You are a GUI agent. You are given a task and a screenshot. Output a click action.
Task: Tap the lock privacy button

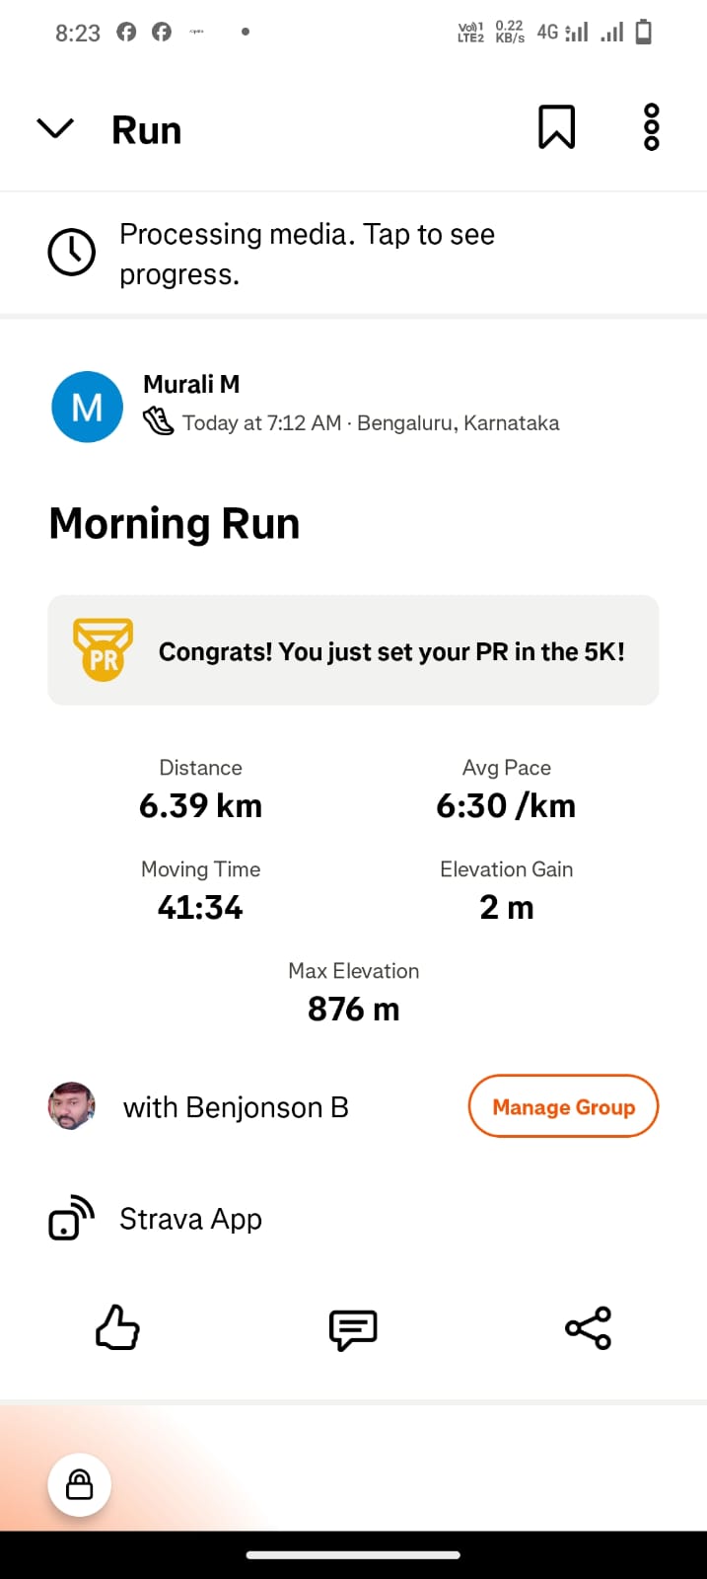tap(80, 1484)
